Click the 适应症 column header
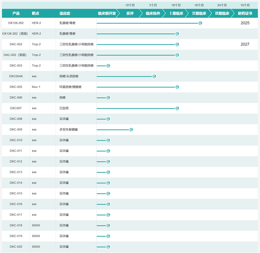This screenshot has width=260, height=253. click(65, 14)
